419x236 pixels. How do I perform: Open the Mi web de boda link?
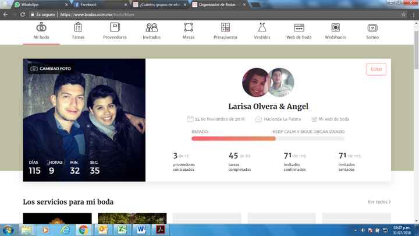coord(330,119)
